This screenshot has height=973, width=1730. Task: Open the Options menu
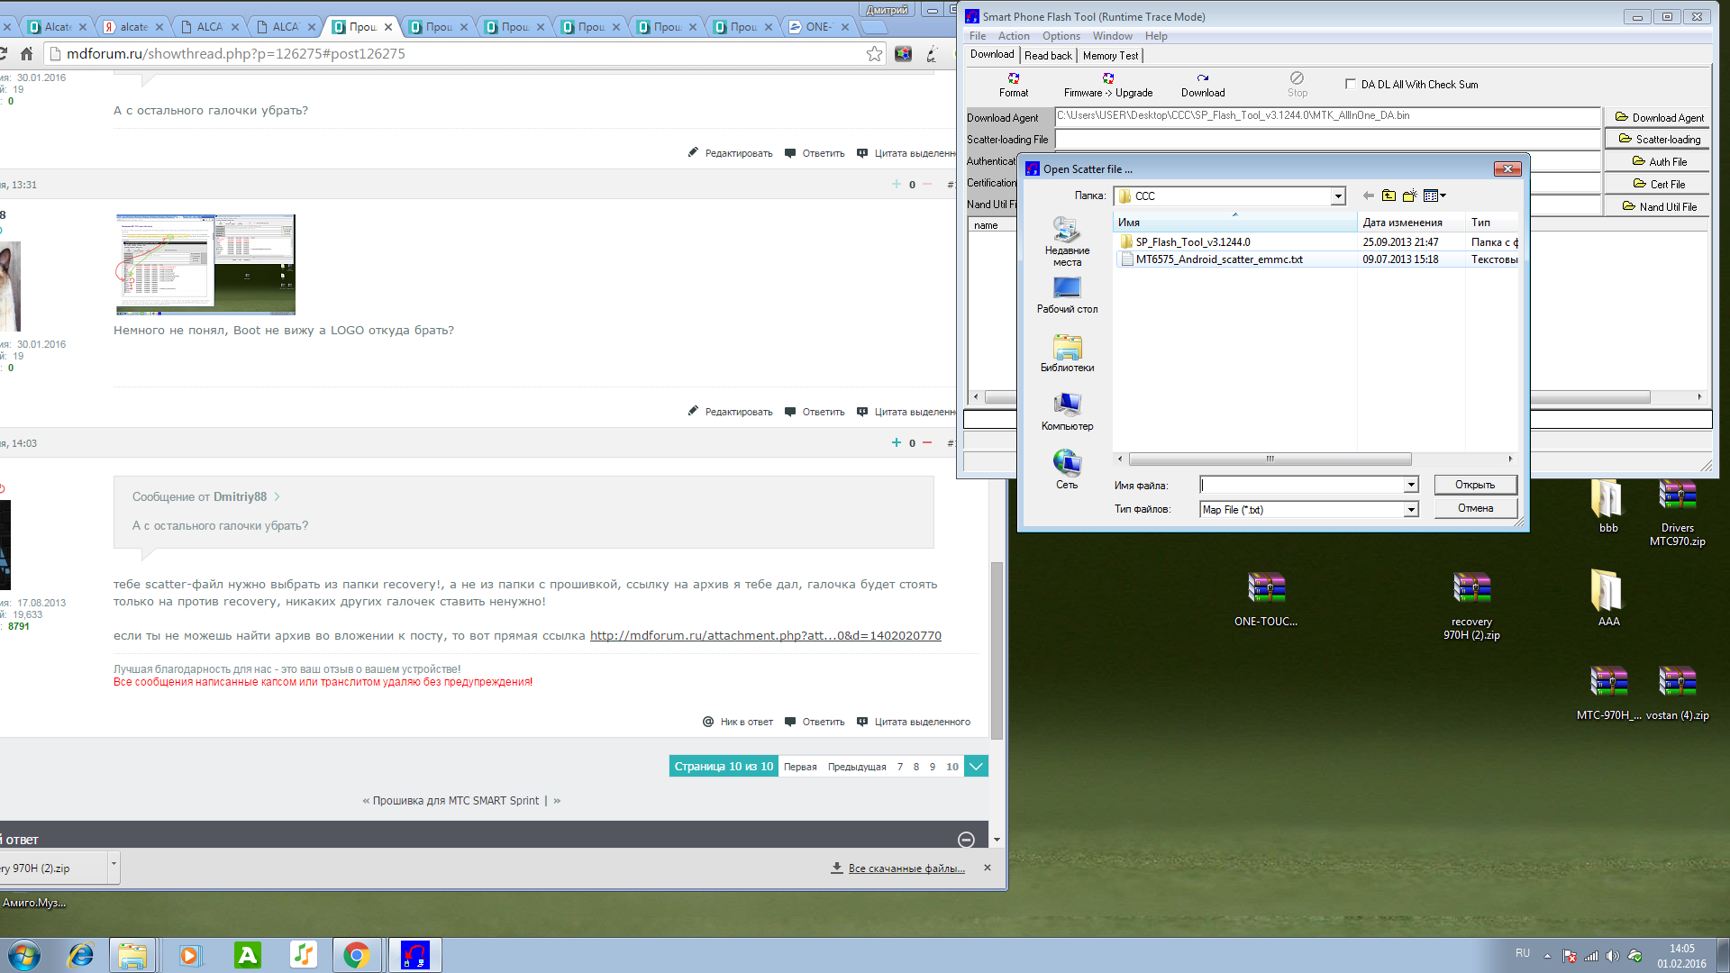1061,36
